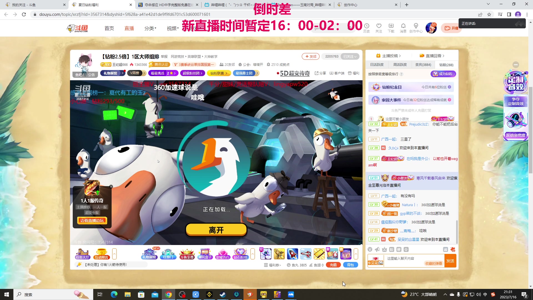The image size is (533, 300).
Task: Open the 历史 history icon in header
Action: click(367, 28)
